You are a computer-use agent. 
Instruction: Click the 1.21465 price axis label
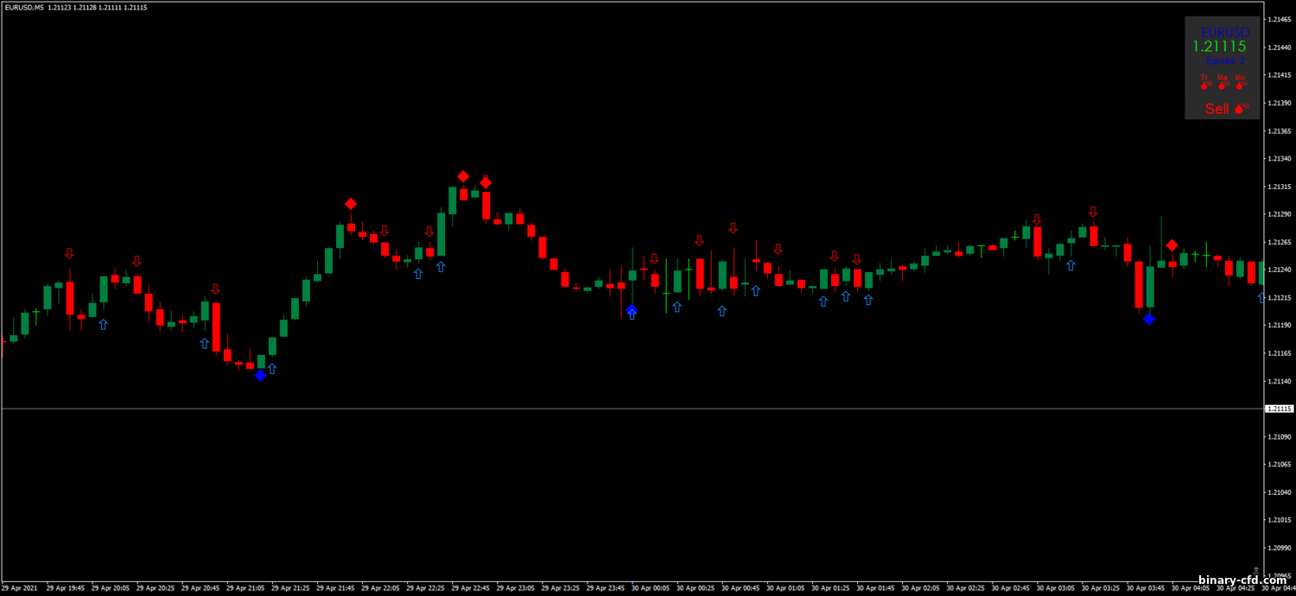coord(1280,18)
